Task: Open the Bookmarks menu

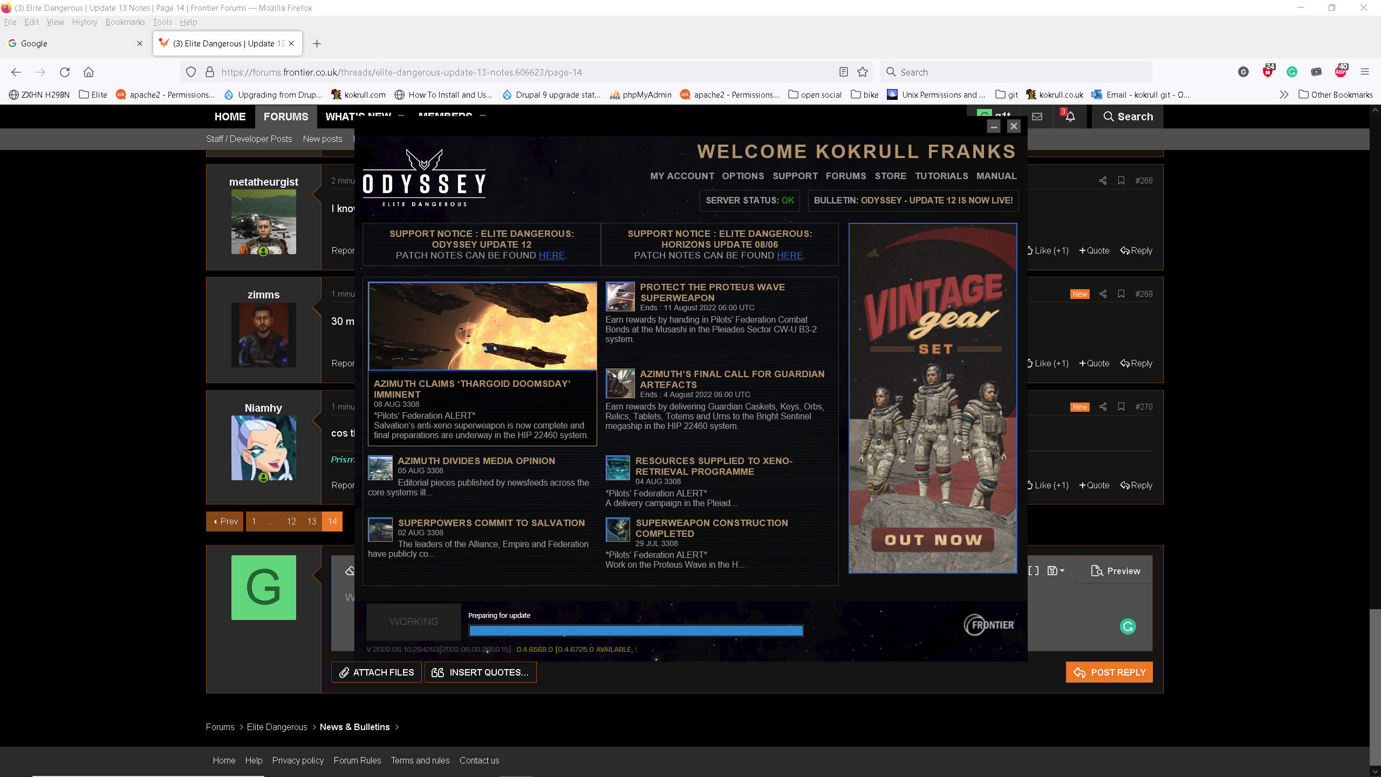Action: [125, 22]
